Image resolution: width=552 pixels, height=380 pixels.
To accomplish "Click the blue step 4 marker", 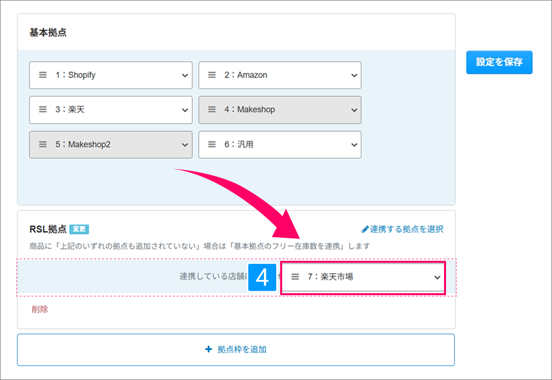I will pos(263,278).
